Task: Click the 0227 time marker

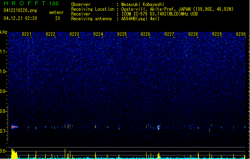Action: coord(169,34)
